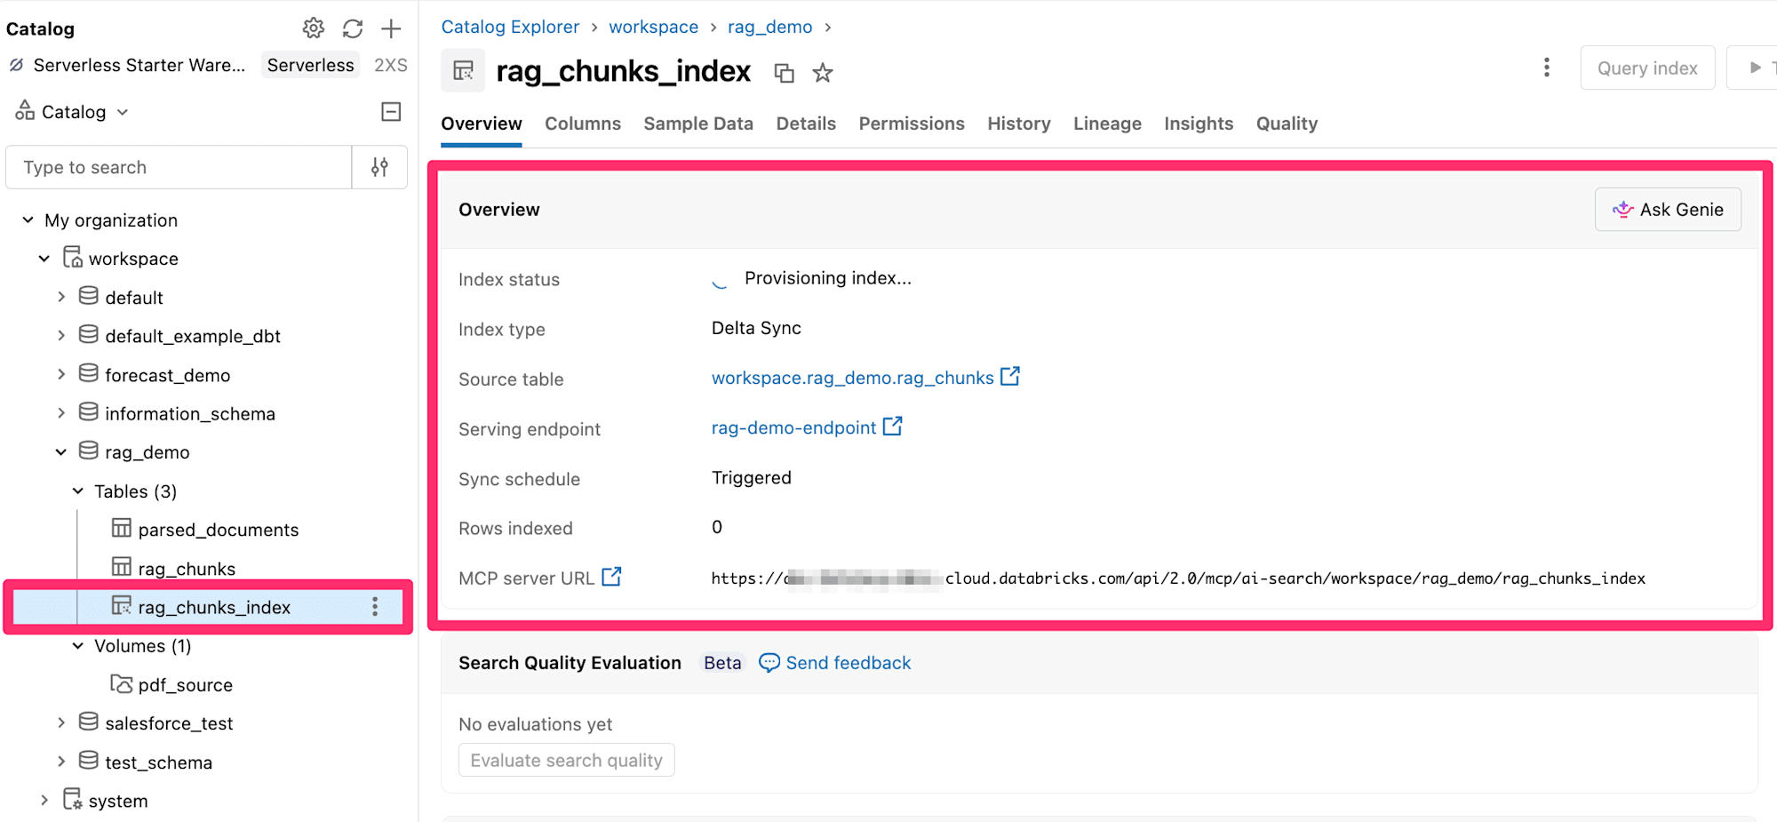
Task: Click the system catalog icon
Action: coord(73,799)
